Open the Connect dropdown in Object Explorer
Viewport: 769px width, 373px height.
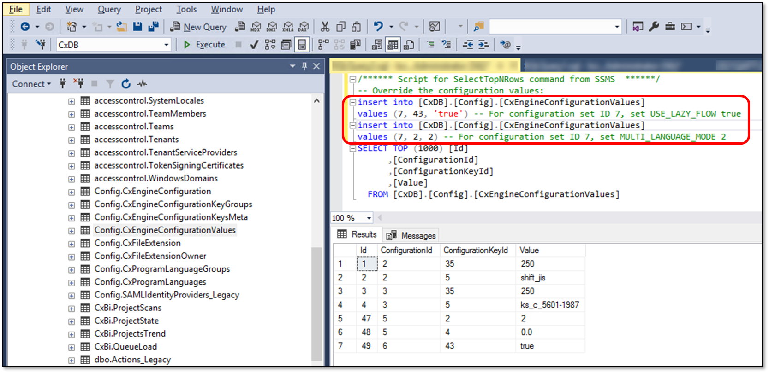click(x=31, y=84)
